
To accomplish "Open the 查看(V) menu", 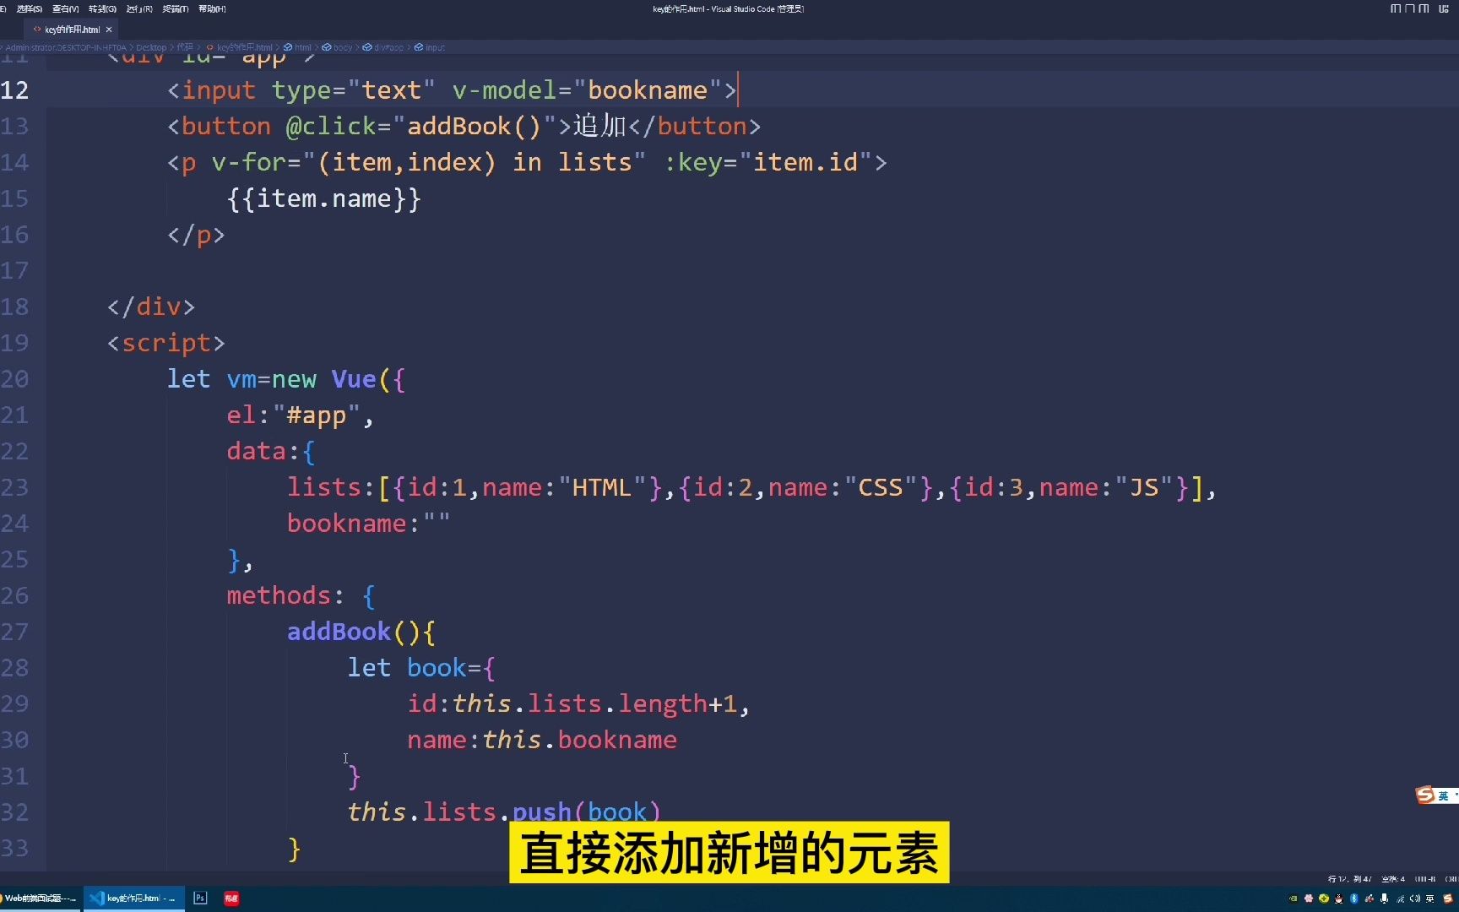I will tap(65, 8).
